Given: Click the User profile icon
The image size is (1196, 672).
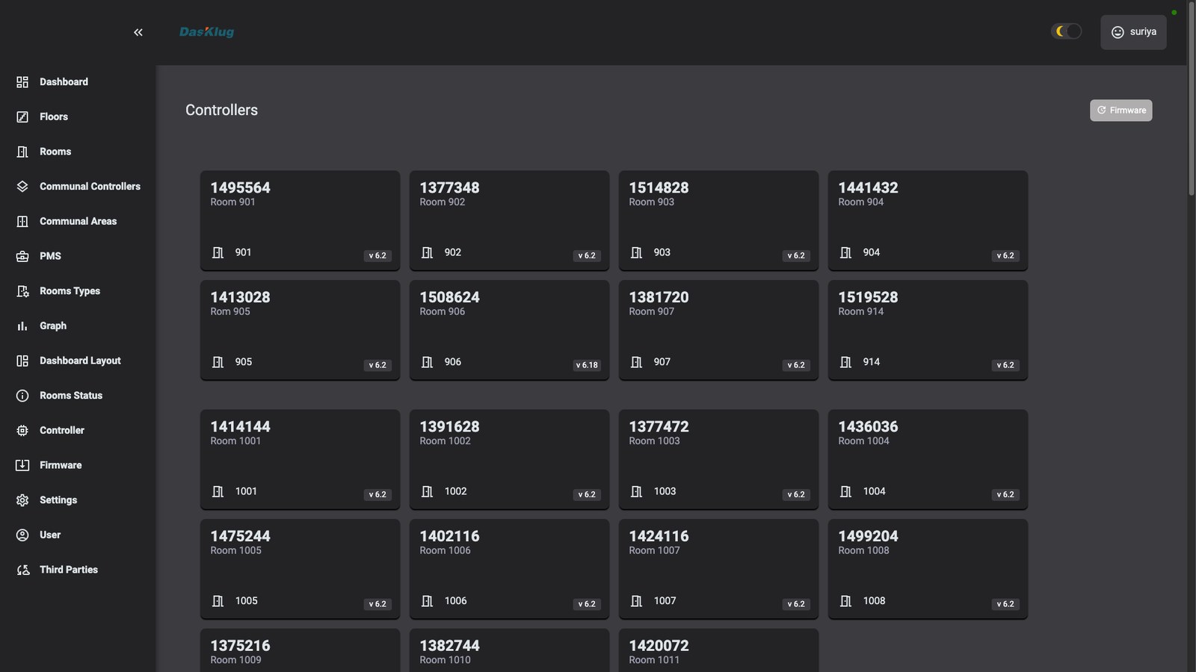Looking at the screenshot, I should tap(22, 535).
